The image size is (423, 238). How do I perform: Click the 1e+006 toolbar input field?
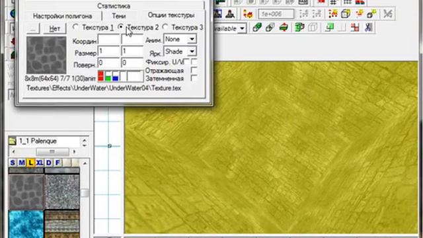(x=276, y=14)
